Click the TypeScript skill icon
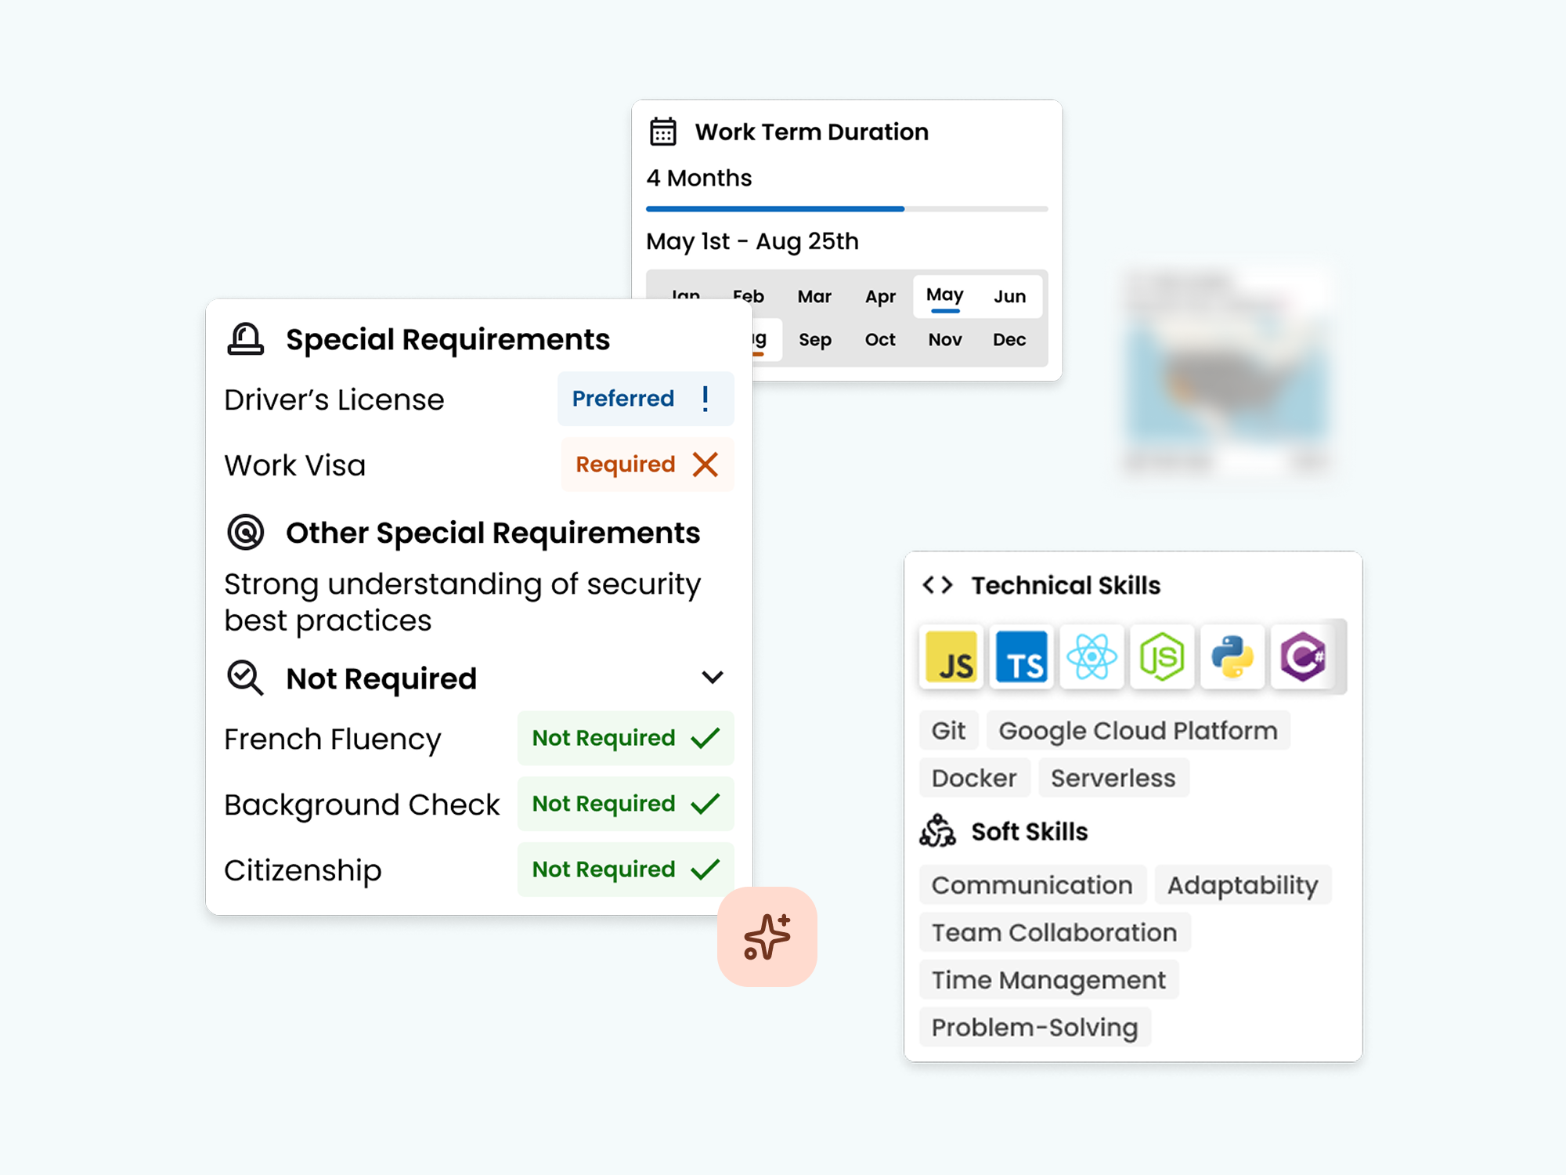This screenshot has height=1175, width=1566. [x=1021, y=656]
